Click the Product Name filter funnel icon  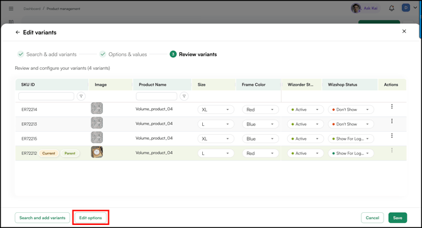(184, 96)
